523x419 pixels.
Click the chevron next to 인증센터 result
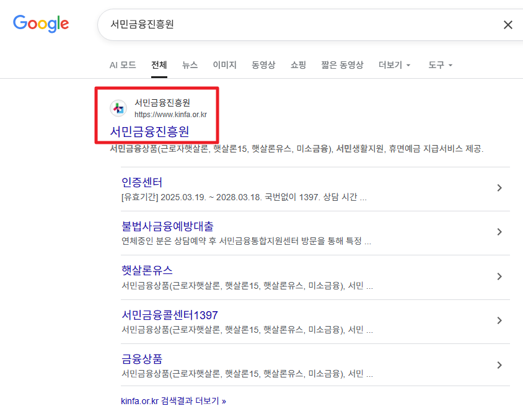499,188
